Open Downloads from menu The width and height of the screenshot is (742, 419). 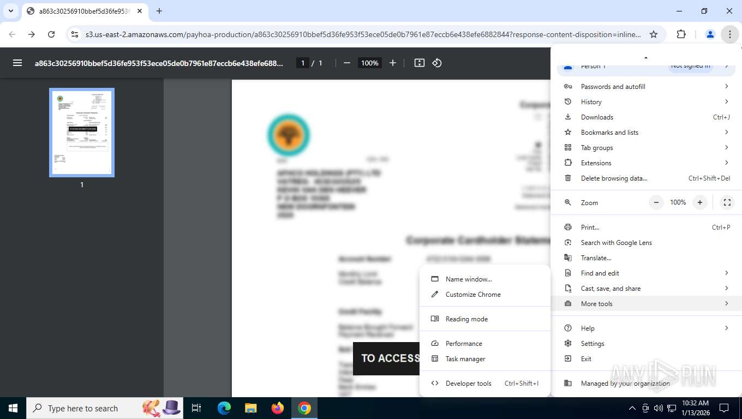click(x=647, y=117)
